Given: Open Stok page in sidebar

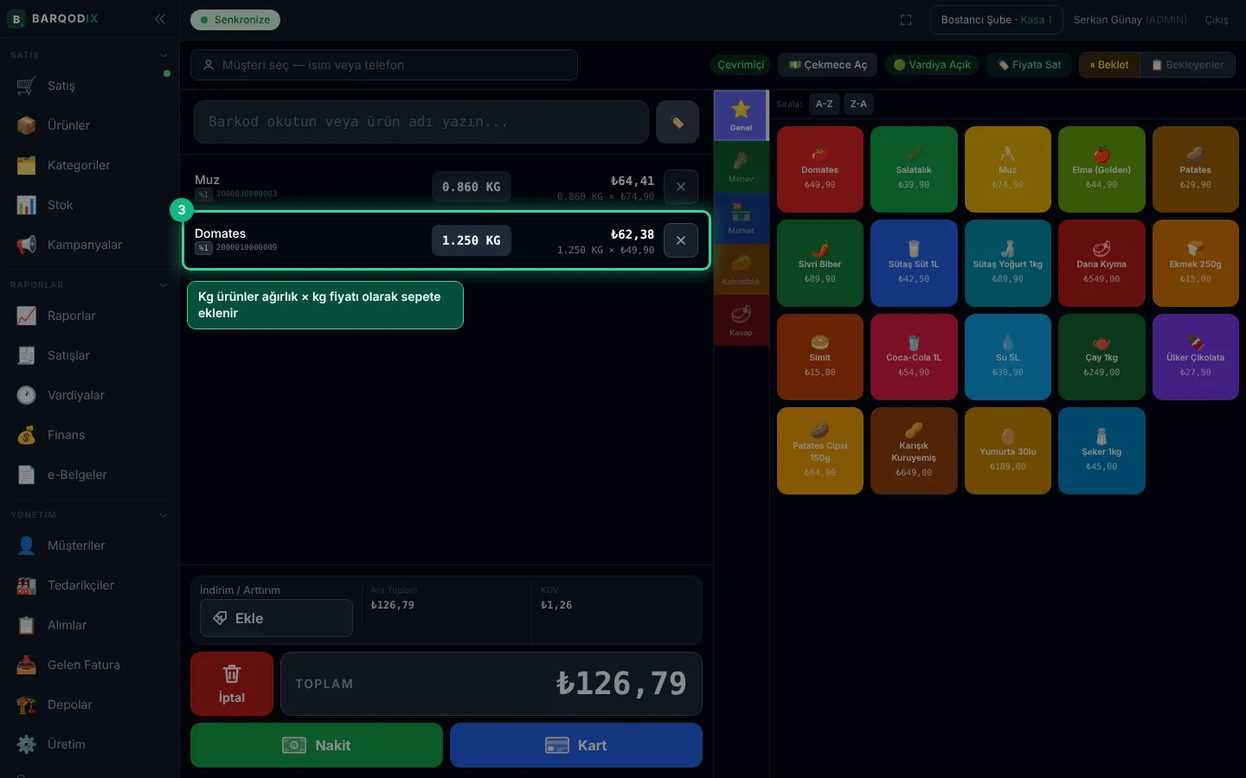Looking at the screenshot, I should (x=90, y=205).
